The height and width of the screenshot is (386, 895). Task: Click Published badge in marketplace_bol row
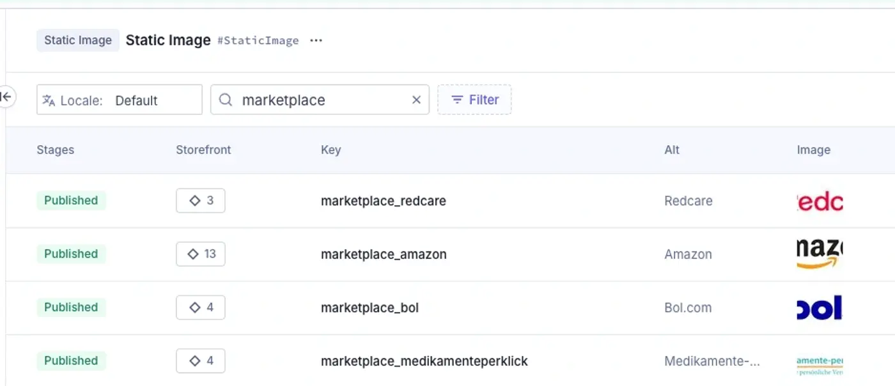(71, 307)
